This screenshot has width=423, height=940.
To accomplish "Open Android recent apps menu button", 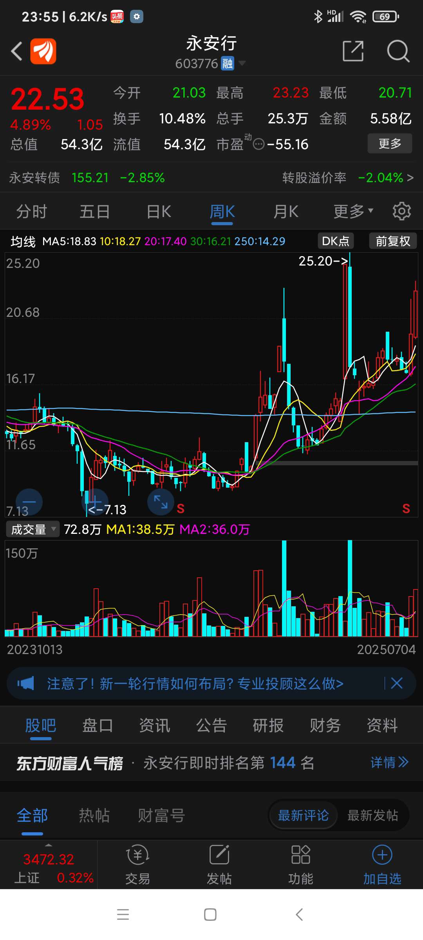I will coord(123,915).
